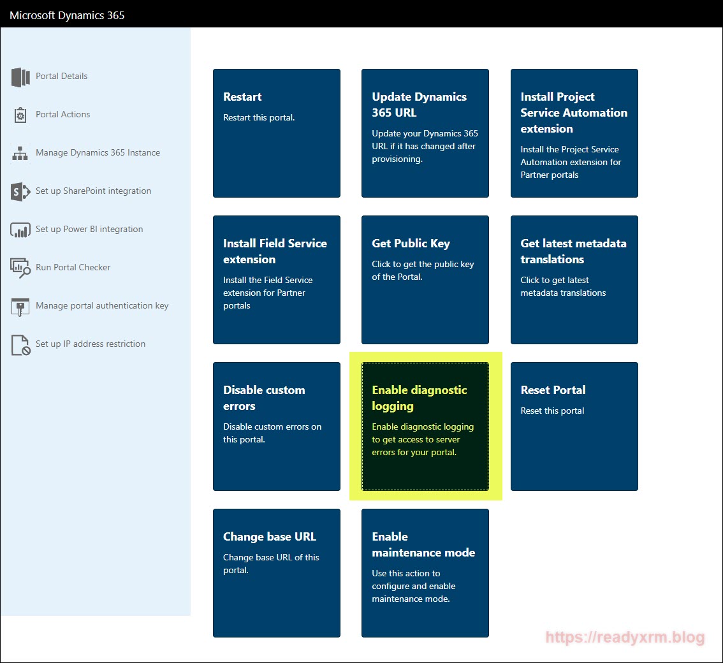Open the Enable maintenance mode tile
The height and width of the screenshot is (663, 723).
click(x=425, y=573)
